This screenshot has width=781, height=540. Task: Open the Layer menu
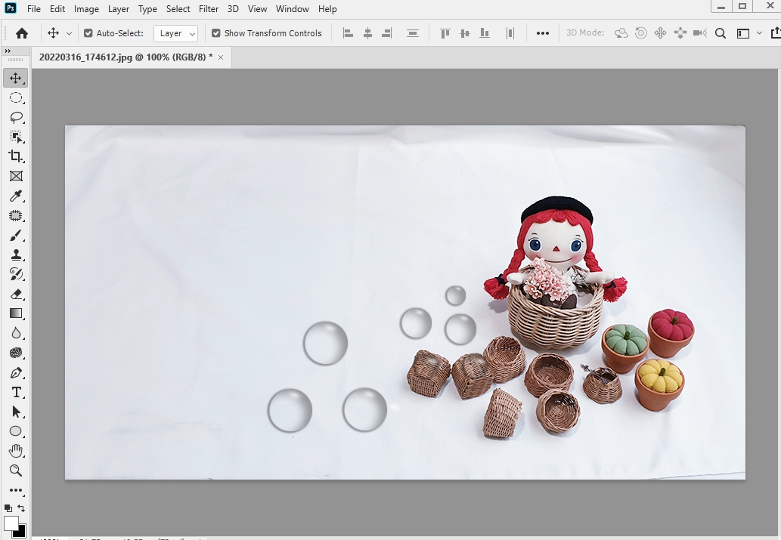pos(119,9)
